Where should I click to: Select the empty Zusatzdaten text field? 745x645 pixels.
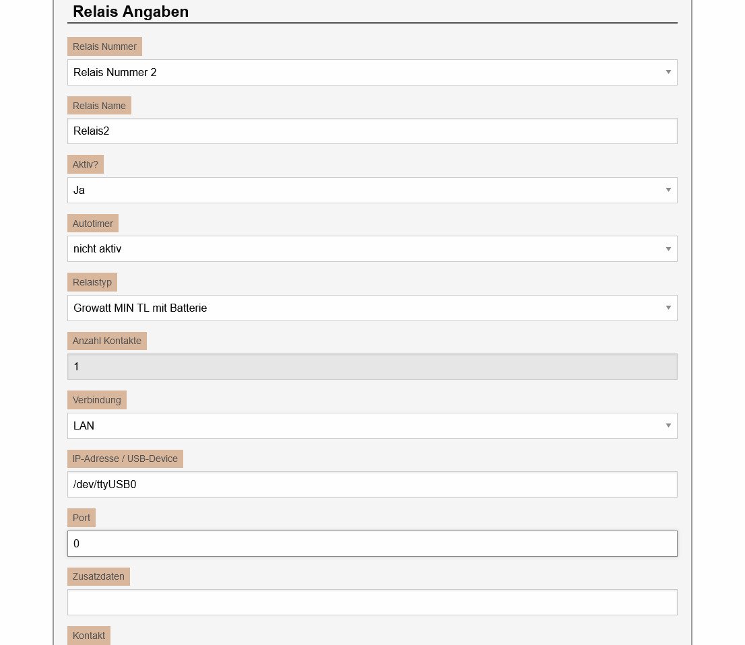(372, 602)
